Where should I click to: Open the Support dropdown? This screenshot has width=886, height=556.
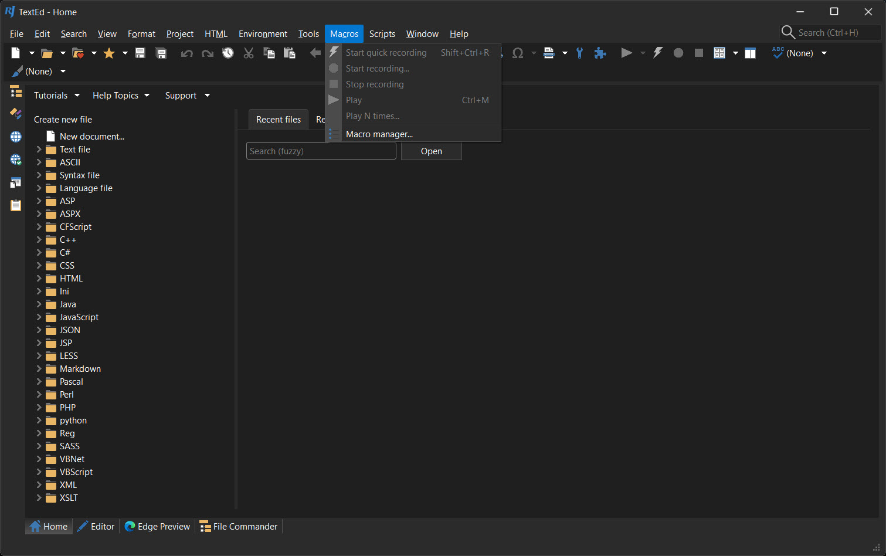[188, 95]
